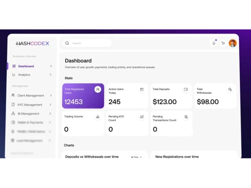251x188 pixels.
Task: Click the Total Deposits wallet icon
Action: (x=186, y=89)
